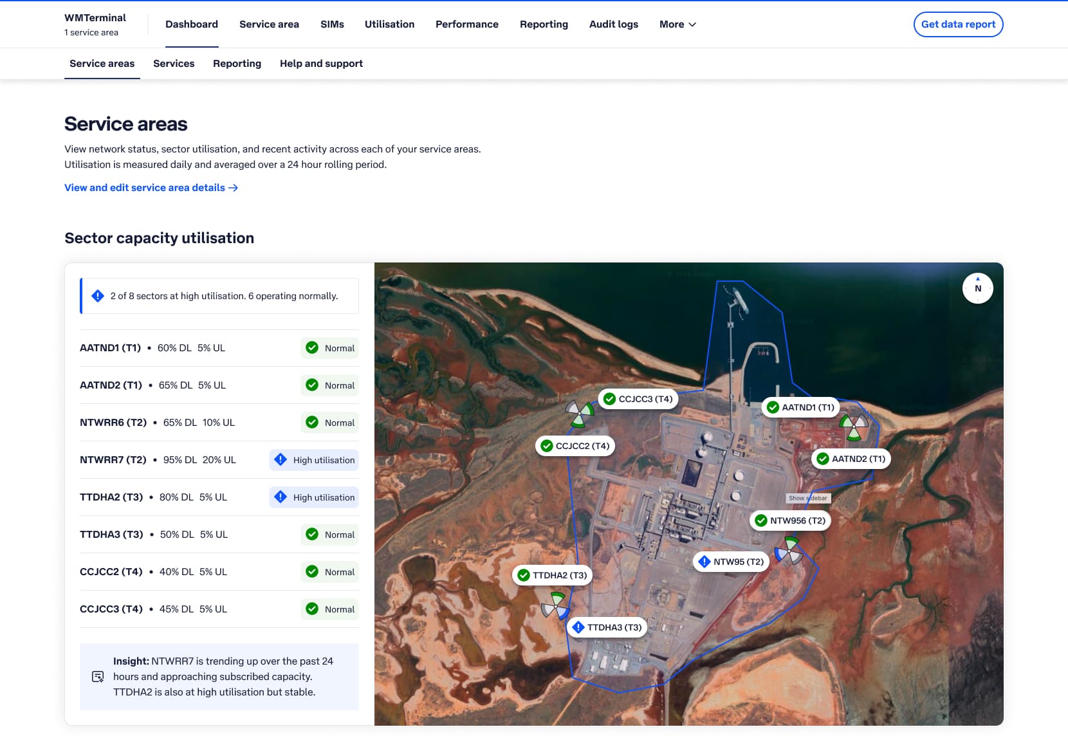Click the WMTerminal account name
This screenshot has height=754, width=1068.
95,18
